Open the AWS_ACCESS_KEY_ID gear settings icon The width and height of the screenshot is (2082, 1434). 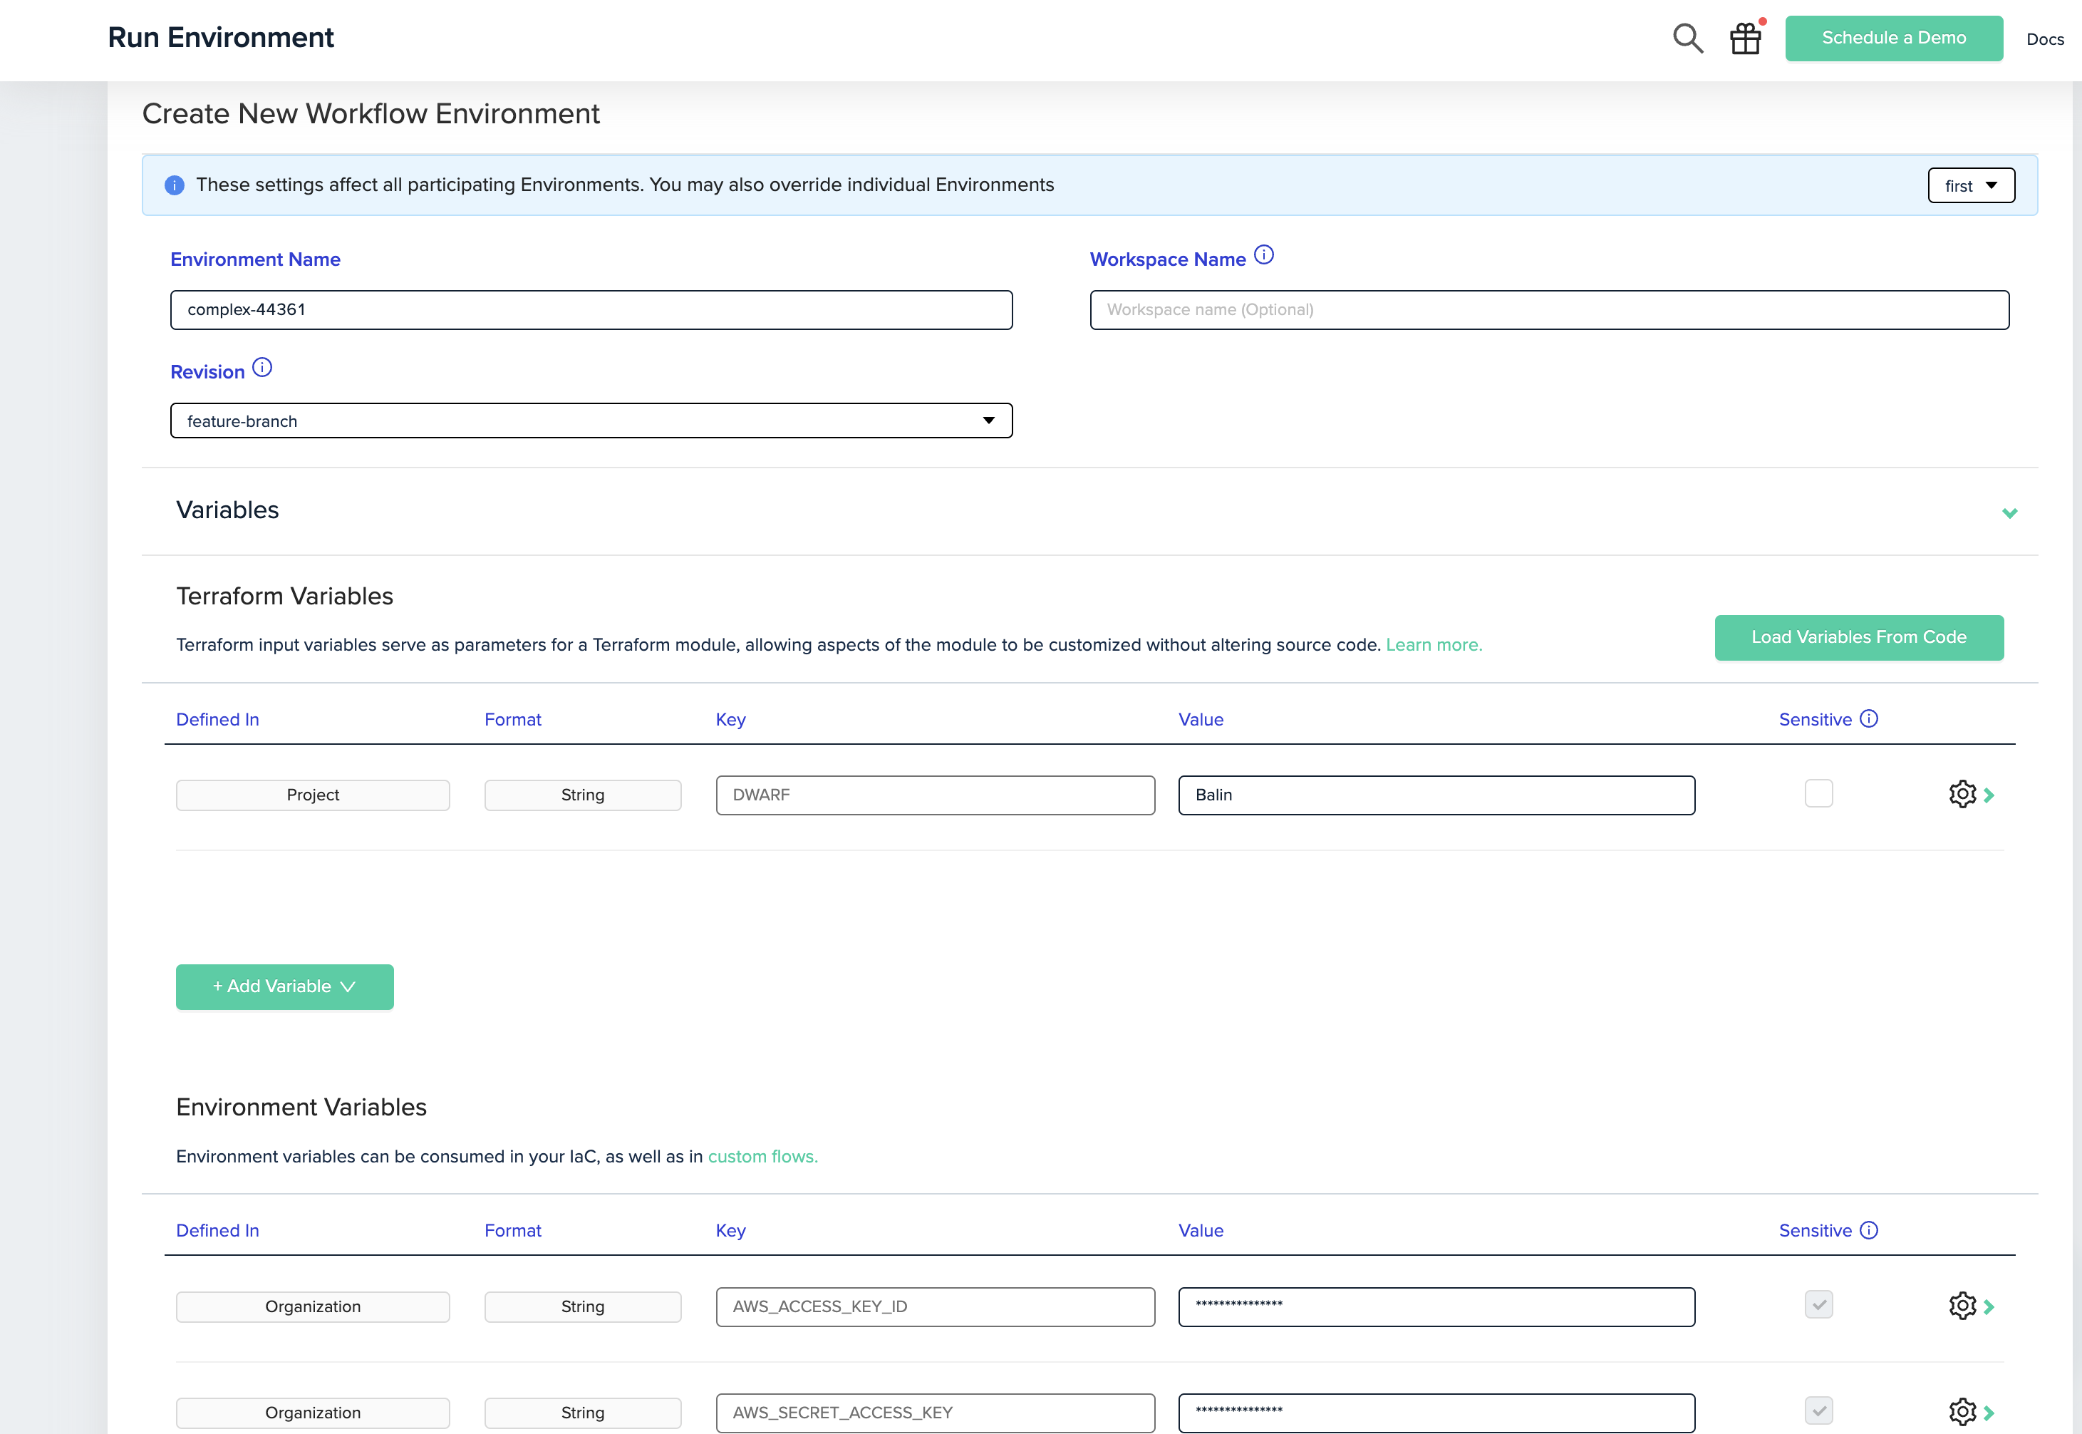(1962, 1306)
